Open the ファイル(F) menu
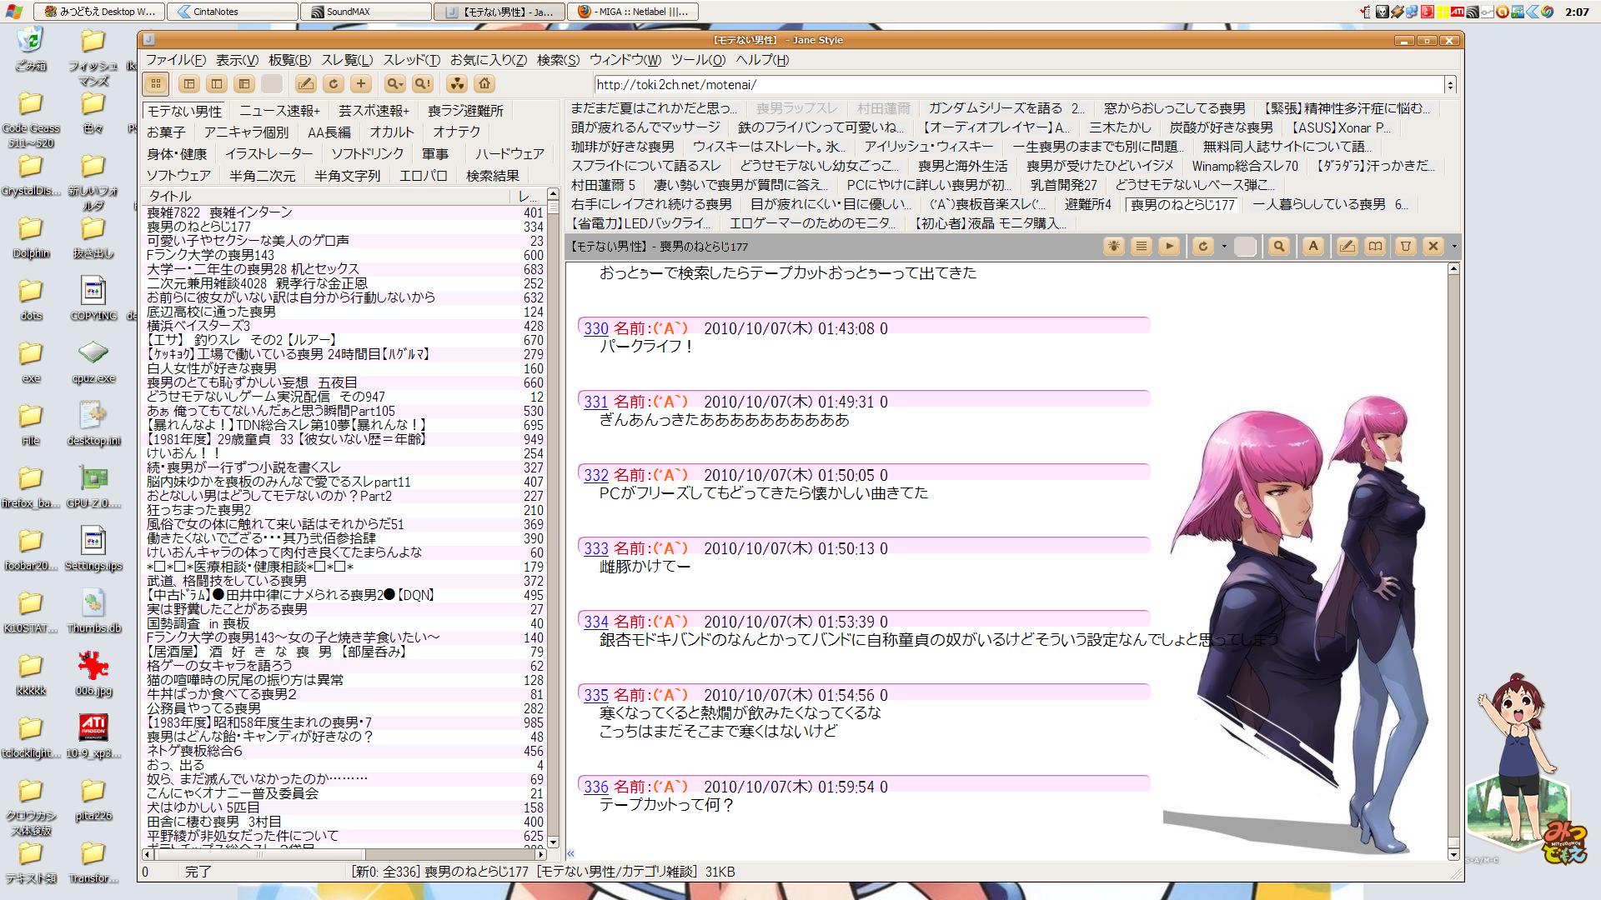This screenshot has width=1601, height=900. 176,60
